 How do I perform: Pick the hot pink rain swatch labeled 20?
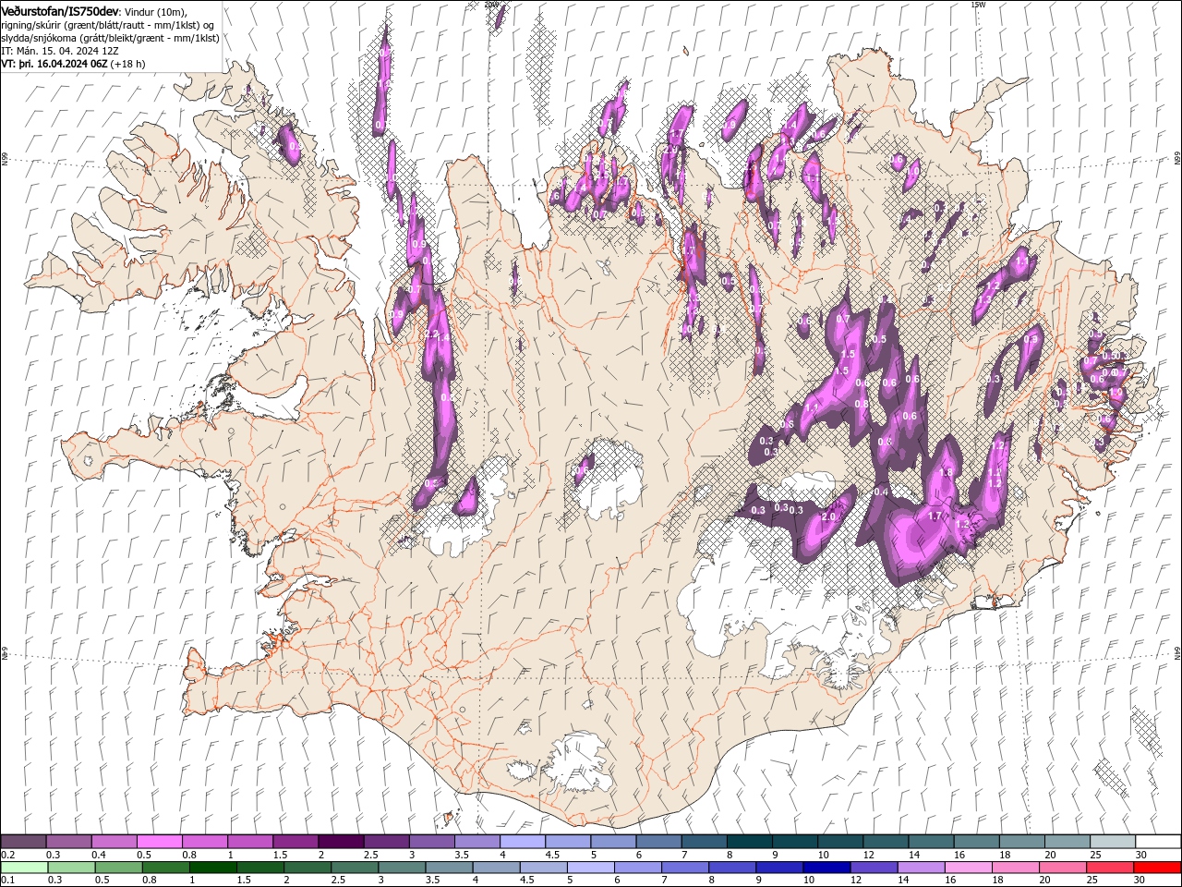pos(1063,868)
